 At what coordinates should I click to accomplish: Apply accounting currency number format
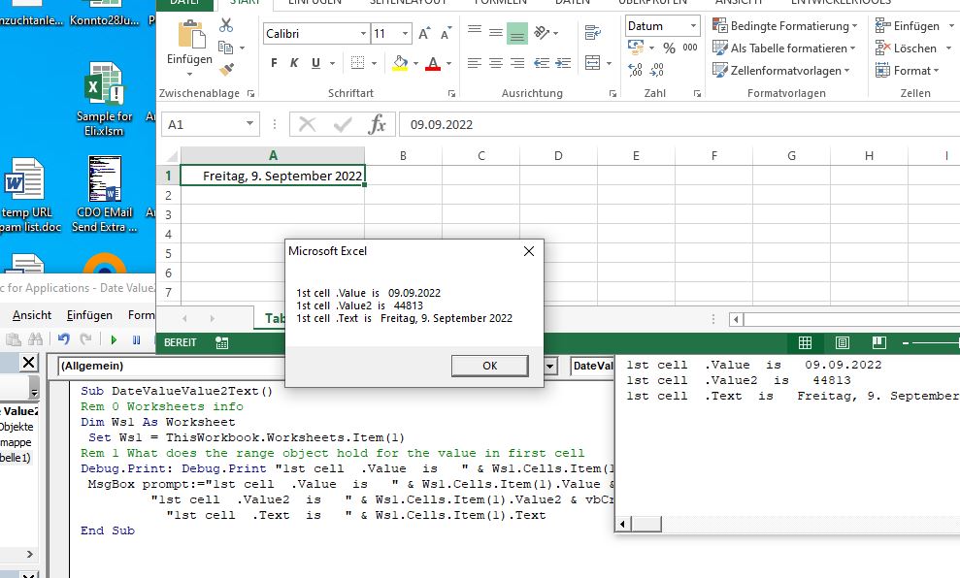point(636,48)
